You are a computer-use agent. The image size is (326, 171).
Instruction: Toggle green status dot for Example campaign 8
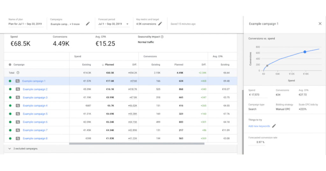pos(10,138)
